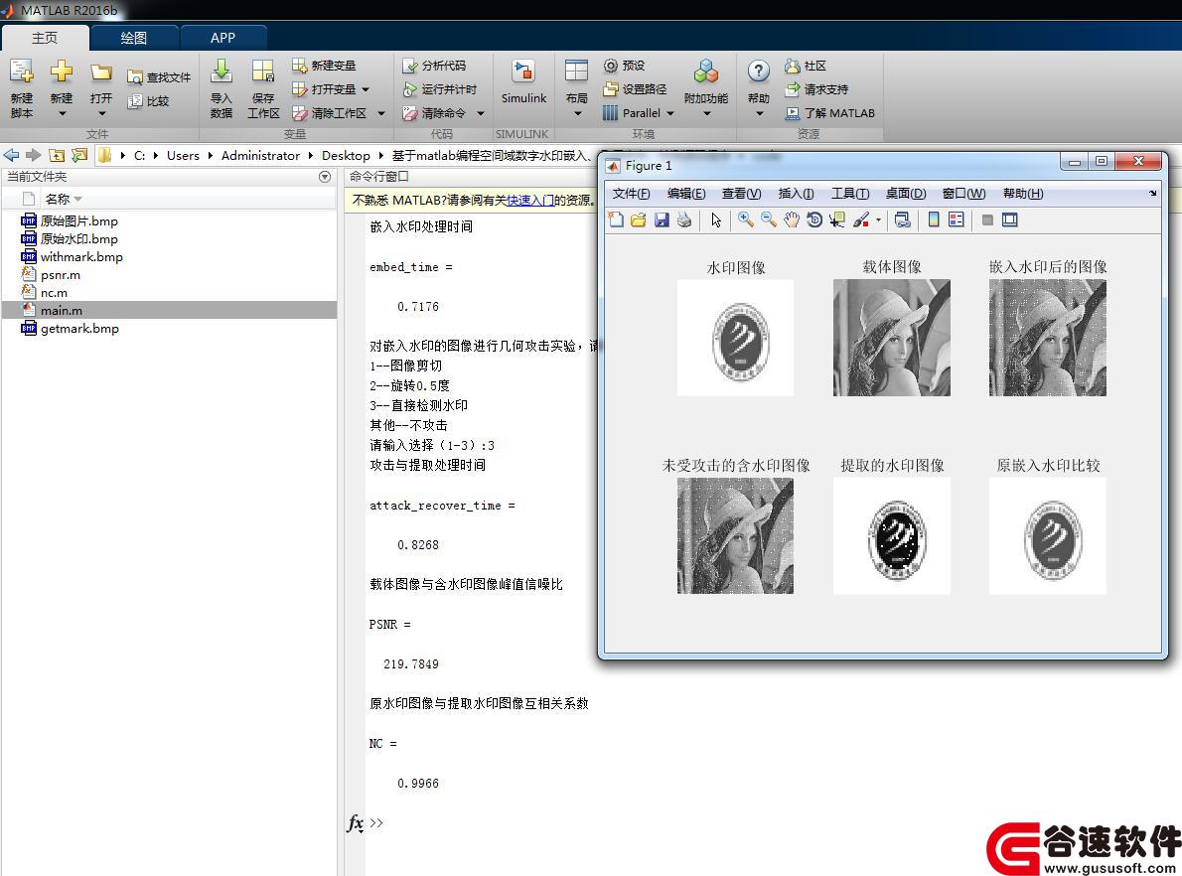
Task: Click Browse for Folder icon
Action: coord(79,155)
